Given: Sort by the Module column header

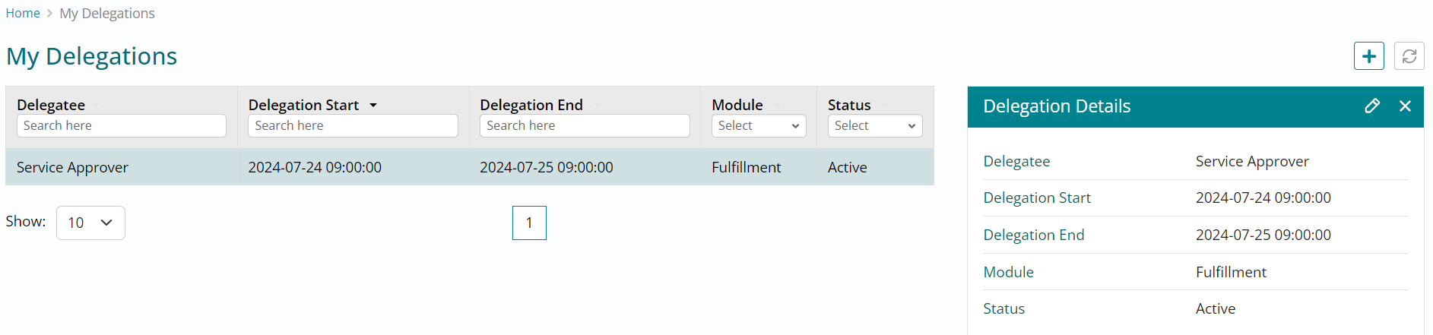Looking at the screenshot, I should click(737, 105).
